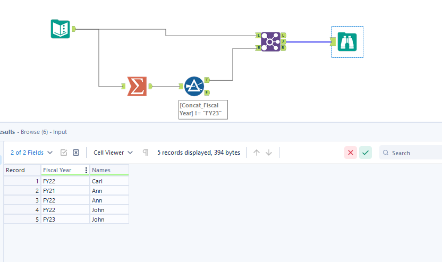Click Ann cell in record 3

[109, 200]
